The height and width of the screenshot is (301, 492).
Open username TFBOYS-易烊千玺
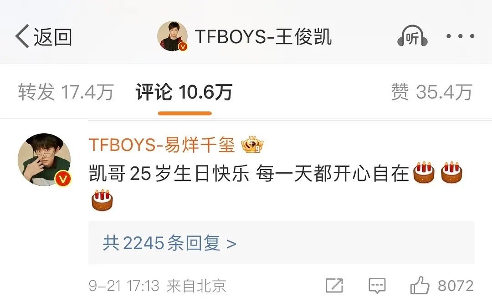pos(162,145)
